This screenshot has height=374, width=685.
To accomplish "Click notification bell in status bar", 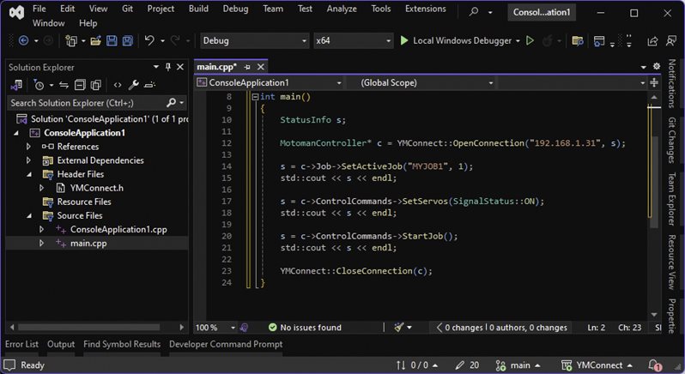I will 654,365.
